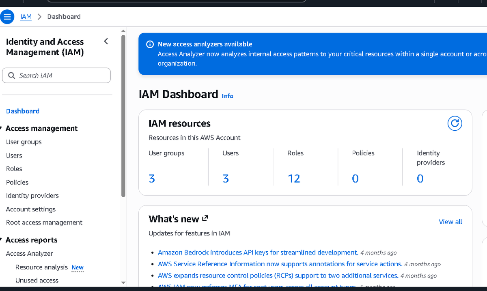Click the sidebar scrollbar up arrow
Image resolution: width=487 pixels, height=291 pixels.
(x=123, y=31)
